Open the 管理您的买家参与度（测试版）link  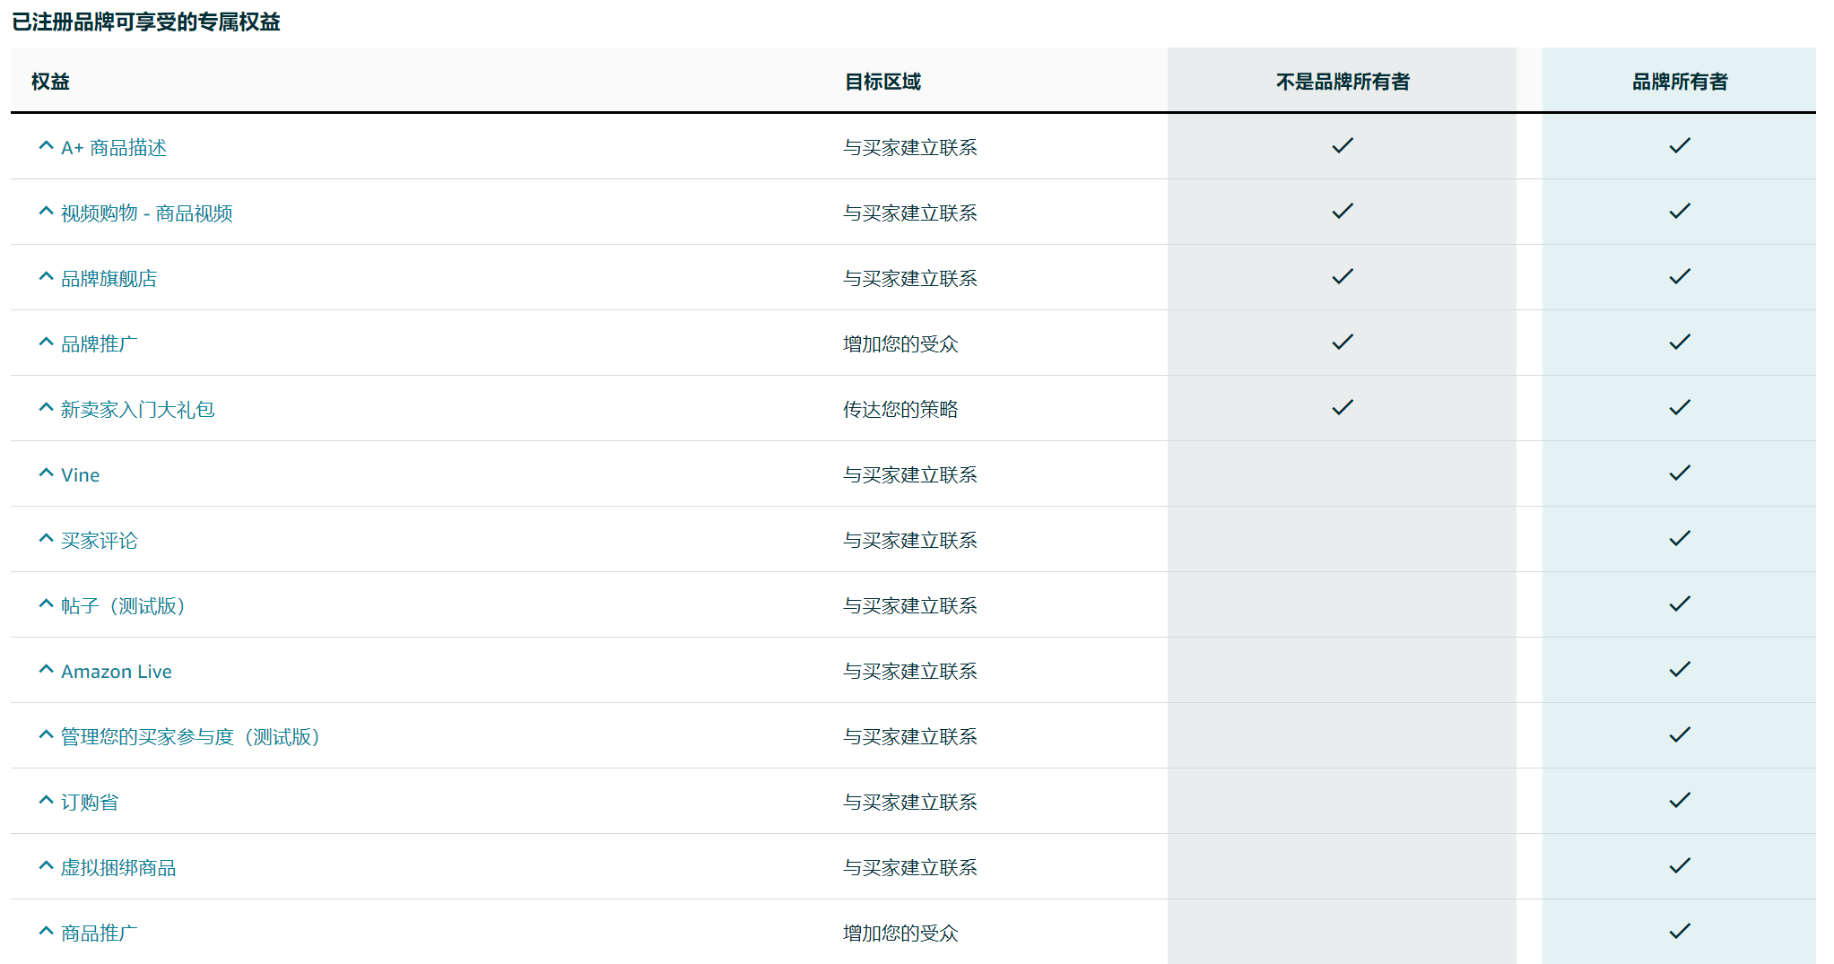coord(191,737)
